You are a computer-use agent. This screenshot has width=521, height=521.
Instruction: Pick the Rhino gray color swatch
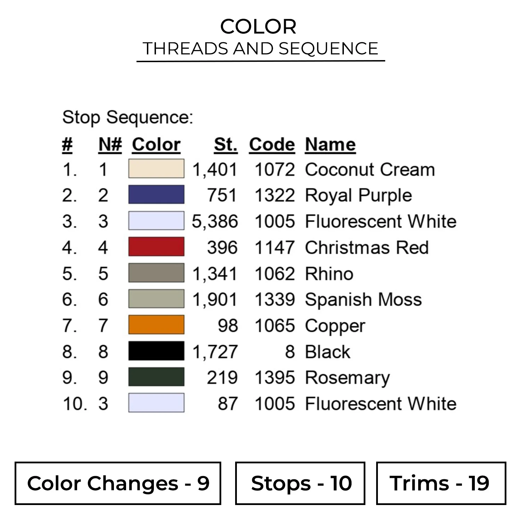click(156, 273)
